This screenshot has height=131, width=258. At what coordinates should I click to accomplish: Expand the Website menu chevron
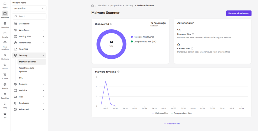click(x=43, y=91)
